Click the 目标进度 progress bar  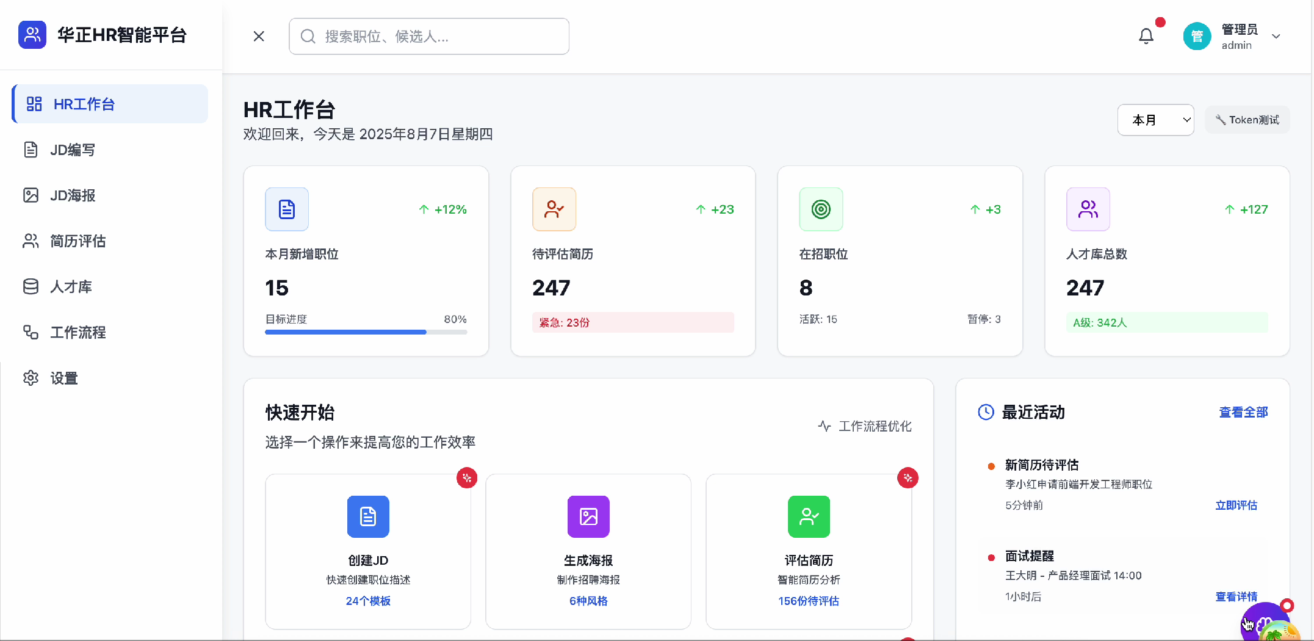click(366, 332)
